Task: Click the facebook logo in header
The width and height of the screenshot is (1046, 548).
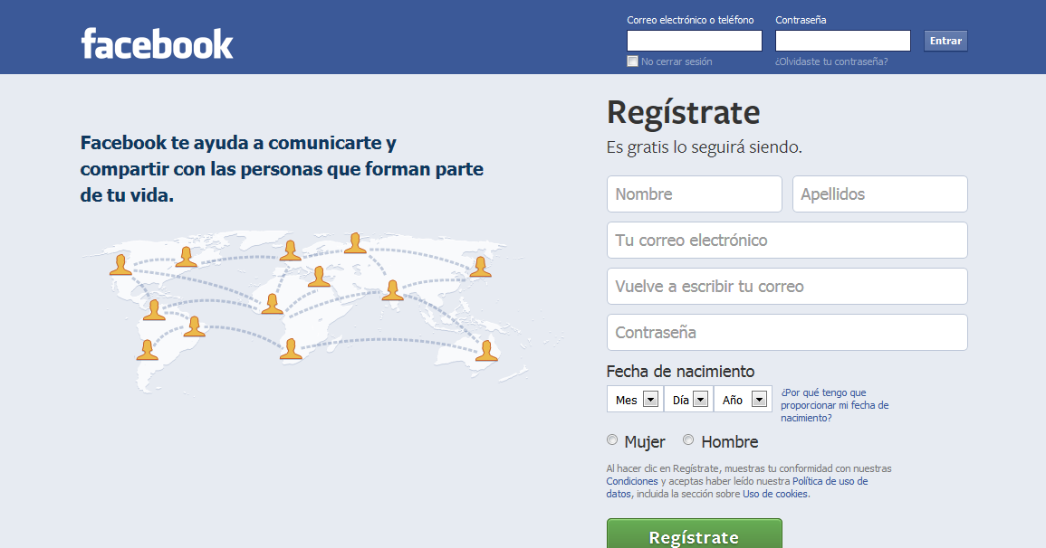Action: 157,44
